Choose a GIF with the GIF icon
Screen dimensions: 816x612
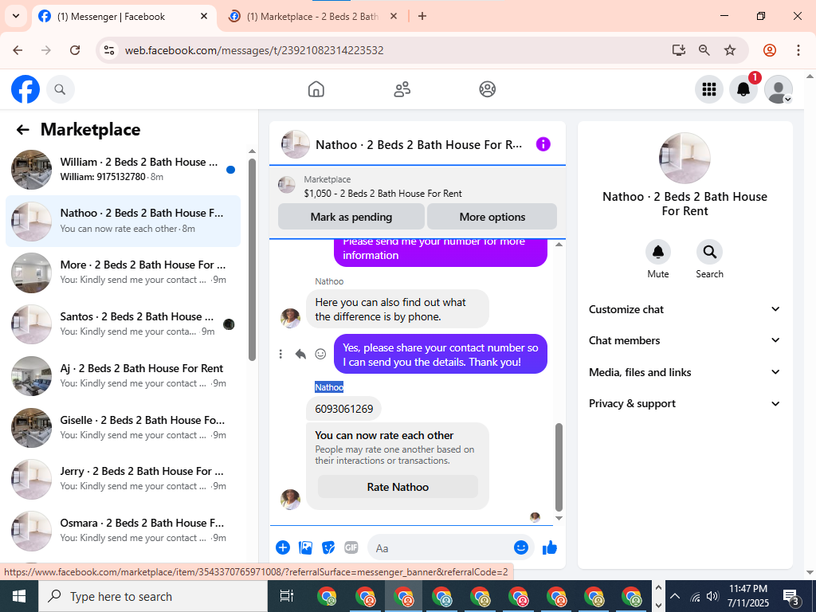click(351, 547)
